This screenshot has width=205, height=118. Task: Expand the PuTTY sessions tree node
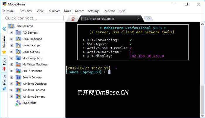12,71
